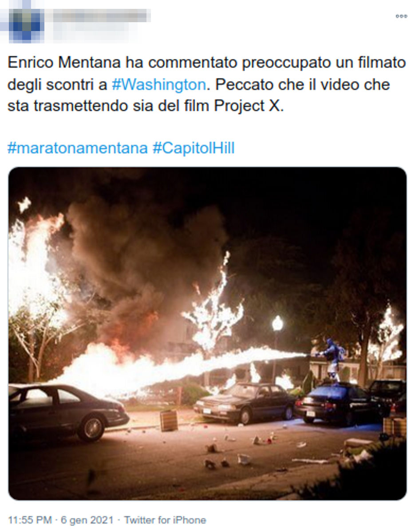The image size is (415, 532).
Task: Open the Twitter for iPhone source link
Action: click(165, 520)
